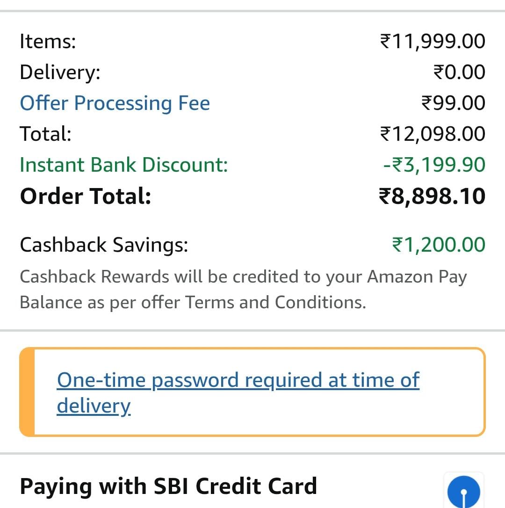
Task: Tap the items price ₹11,999.00
Action: [433, 42]
